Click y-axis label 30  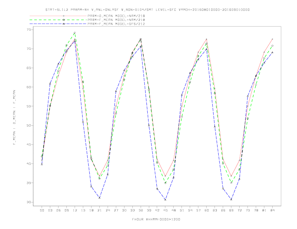click(x=28, y=202)
